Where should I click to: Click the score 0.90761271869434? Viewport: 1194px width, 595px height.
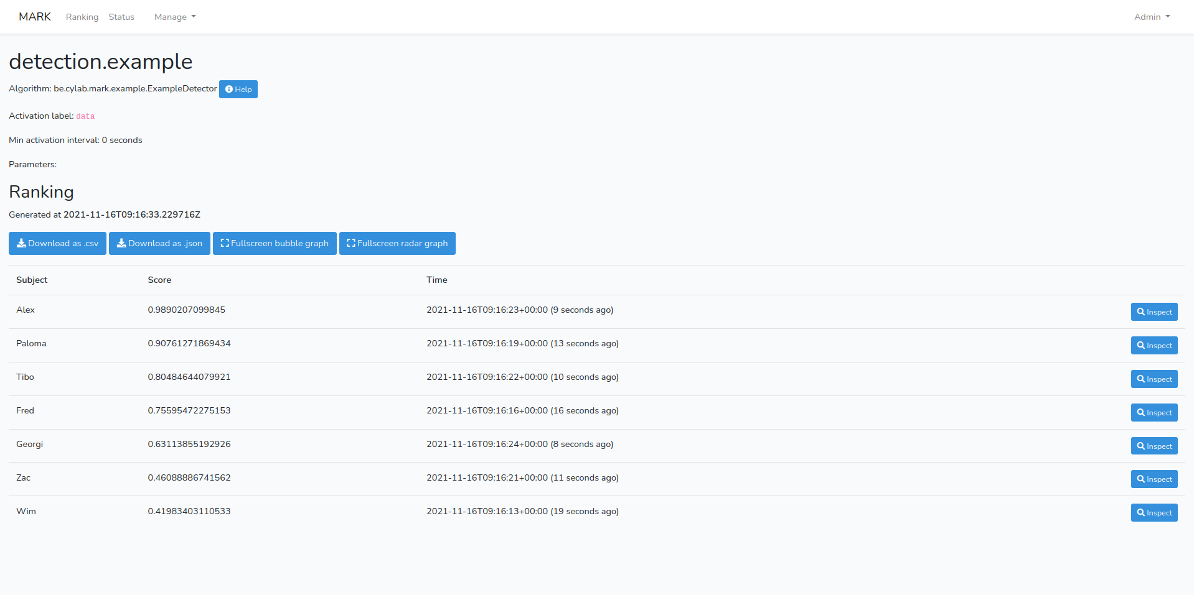[189, 343]
